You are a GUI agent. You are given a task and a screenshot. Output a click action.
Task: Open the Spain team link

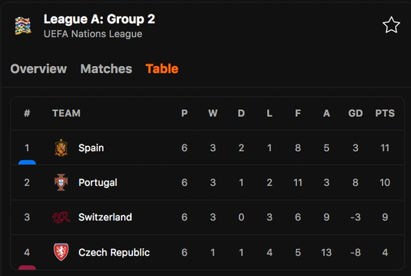[x=91, y=148]
